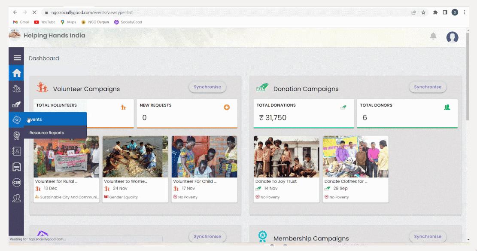Viewport: 477px width, 251px height.
Task: Open the NGO sidebar icon
Action: tap(16, 167)
